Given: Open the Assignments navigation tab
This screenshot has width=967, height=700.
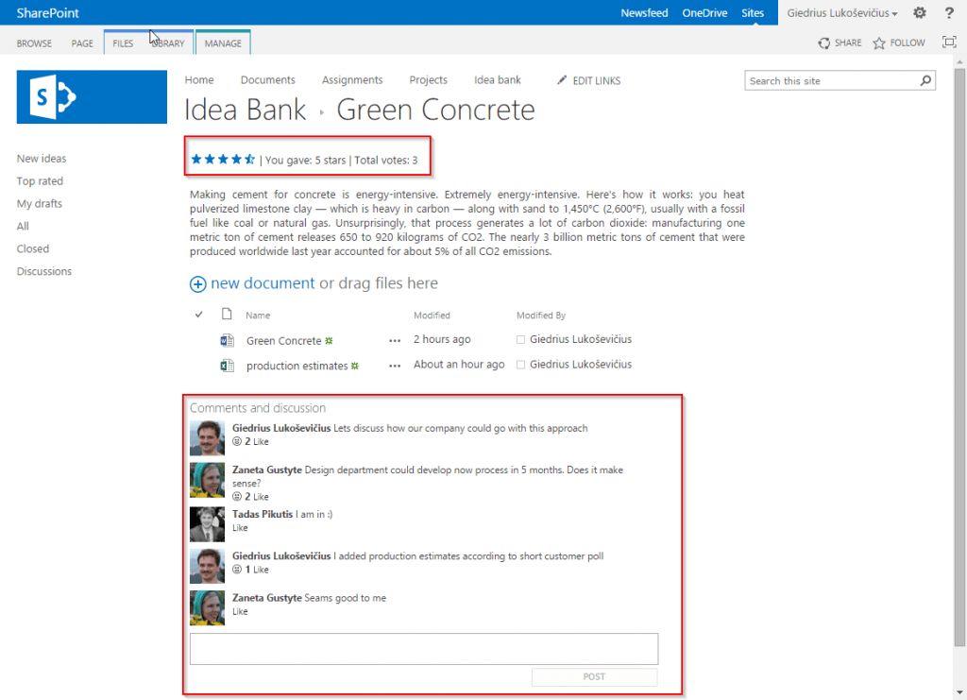Looking at the screenshot, I should pos(352,80).
